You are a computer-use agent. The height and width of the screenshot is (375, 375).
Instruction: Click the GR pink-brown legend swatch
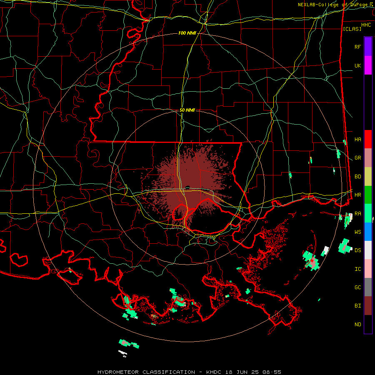[x=368, y=158]
